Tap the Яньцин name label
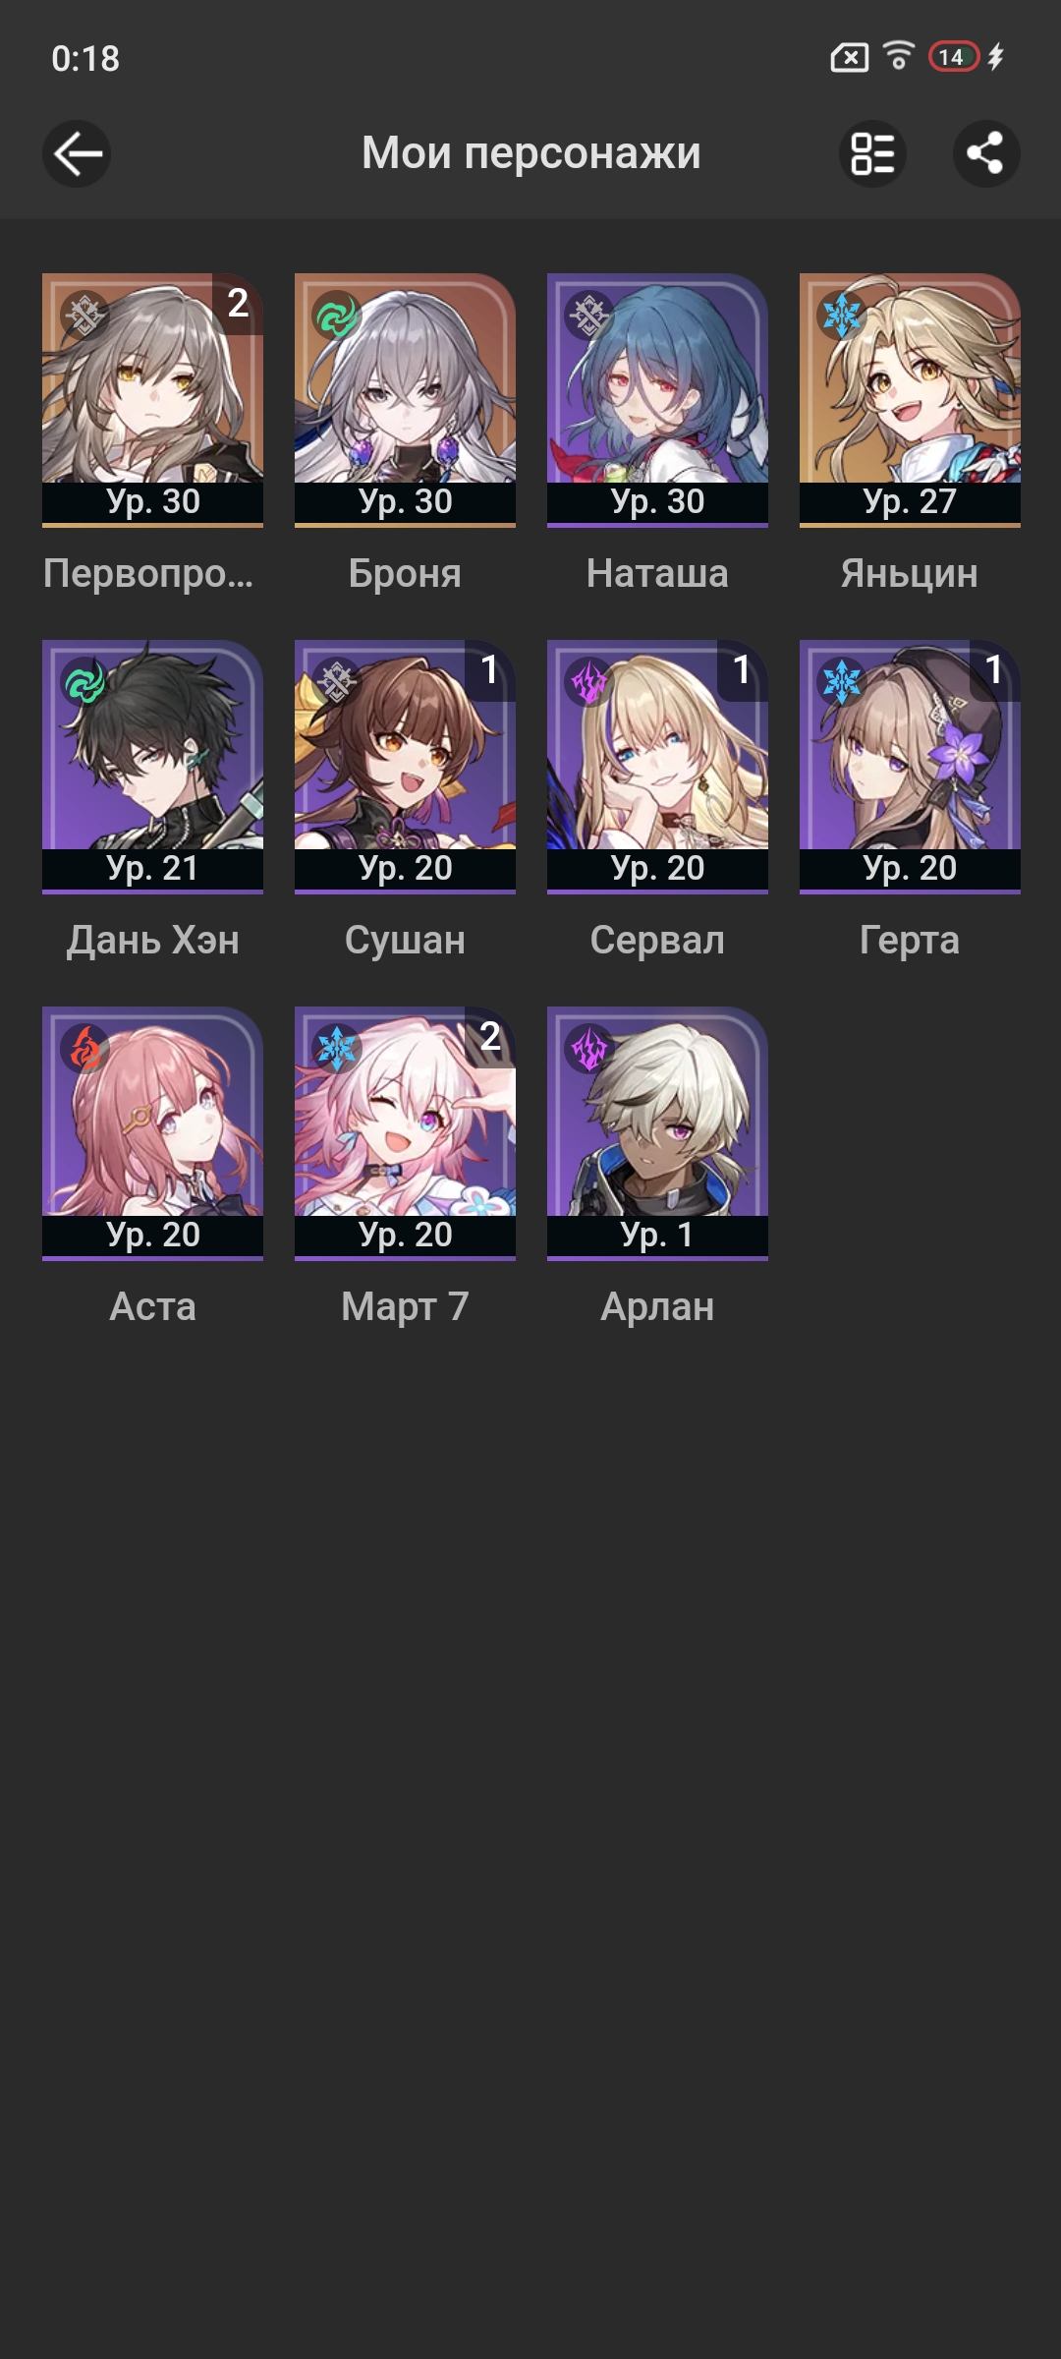Image resolution: width=1061 pixels, height=2359 pixels. click(x=910, y=574)
